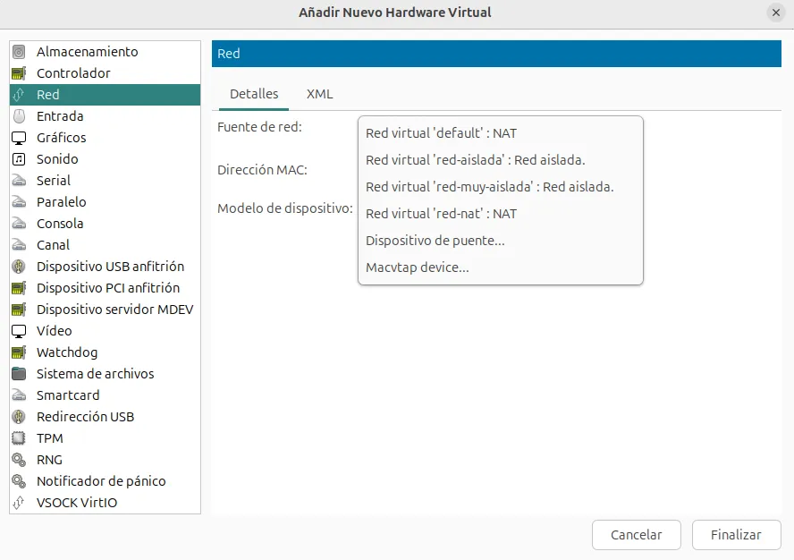
Task: Select Dispositivo de puente option
Action: (x=435, y=241)
